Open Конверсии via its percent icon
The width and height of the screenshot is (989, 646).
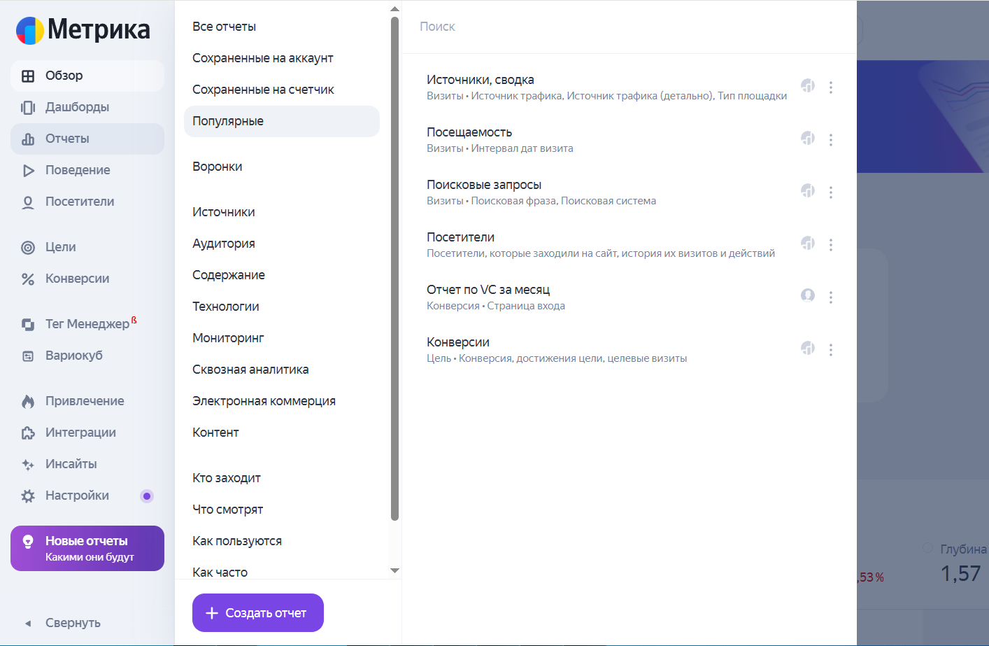click(28, 279)
